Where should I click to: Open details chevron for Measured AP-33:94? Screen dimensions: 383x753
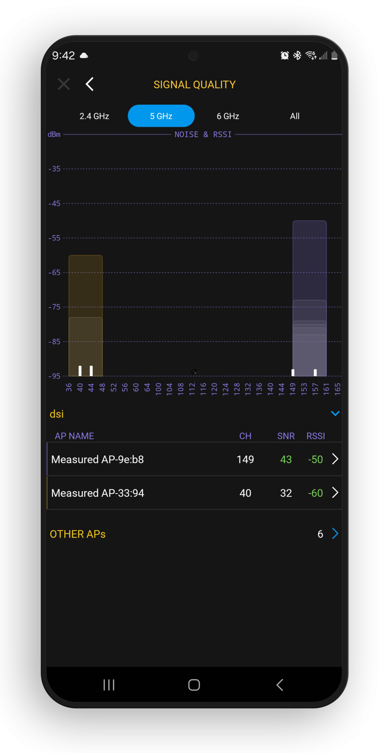(335, 493)
